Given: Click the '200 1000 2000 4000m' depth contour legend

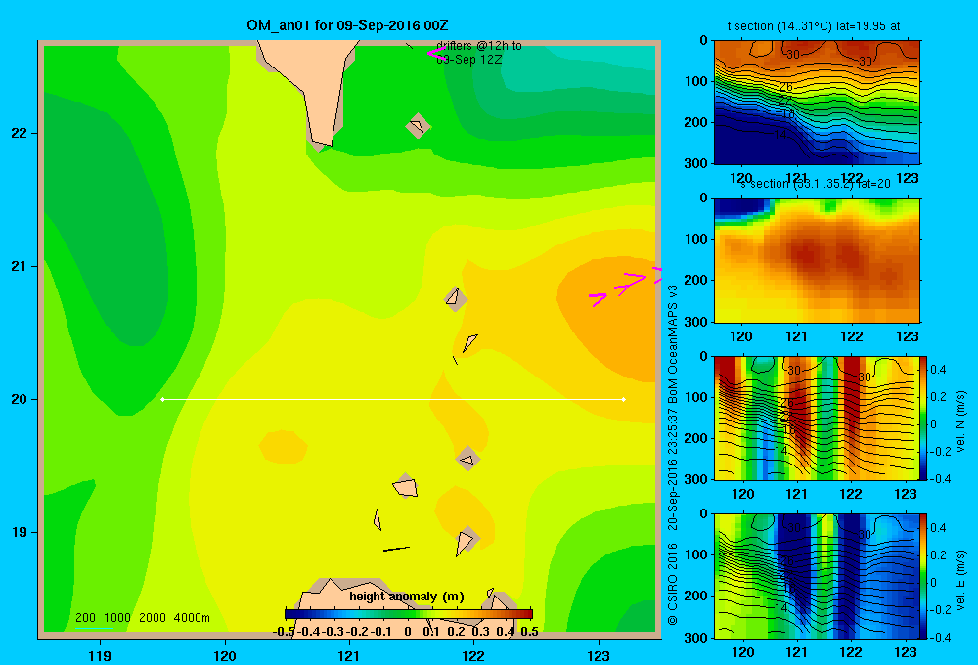Looking at the screenshot, I should click(x=142, y=618).
